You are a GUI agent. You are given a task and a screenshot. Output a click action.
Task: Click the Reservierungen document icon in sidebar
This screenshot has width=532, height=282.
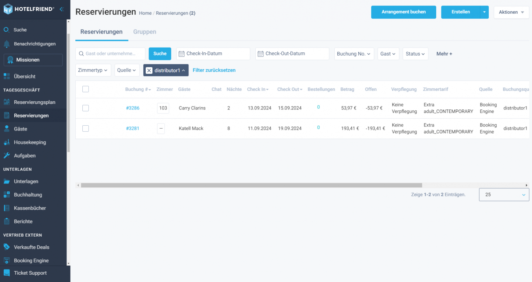point(7,115)
